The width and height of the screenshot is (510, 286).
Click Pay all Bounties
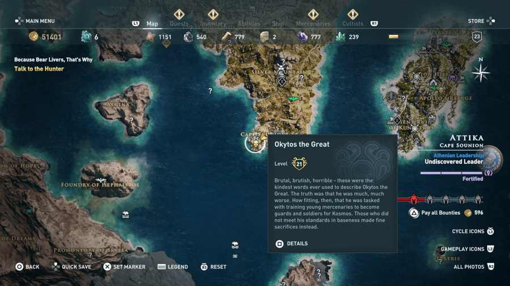pos(440,213)
